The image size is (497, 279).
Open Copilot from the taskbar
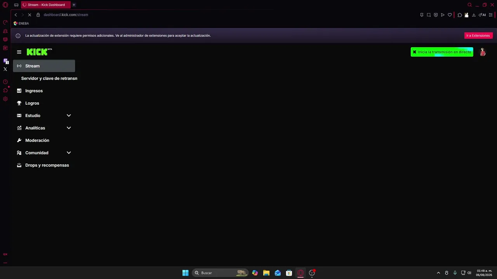(255, 273)
